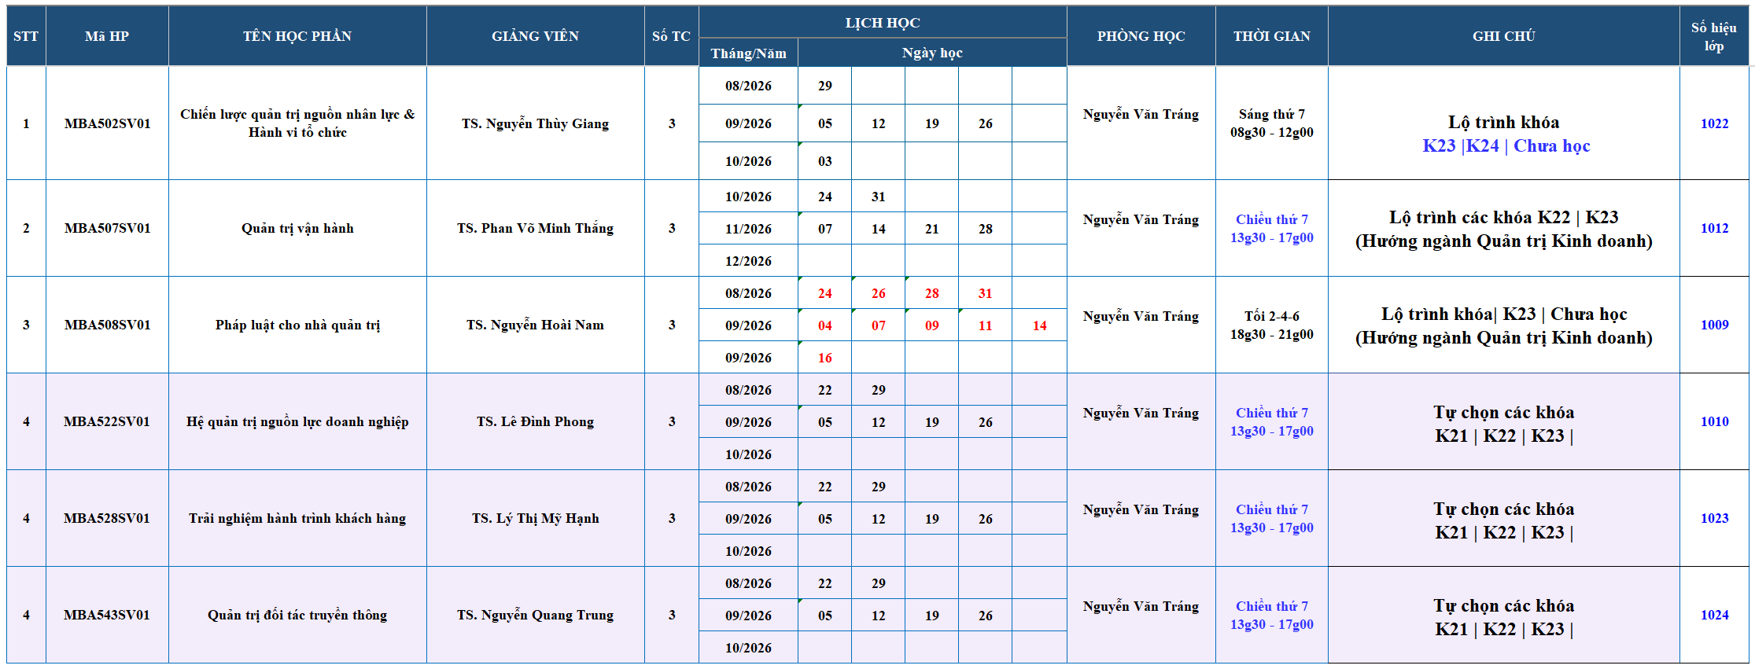This screenshot has width=1755, height=669.
Task: Click the 'GHI CHÚ' column header
Action: click(1503, 36)
